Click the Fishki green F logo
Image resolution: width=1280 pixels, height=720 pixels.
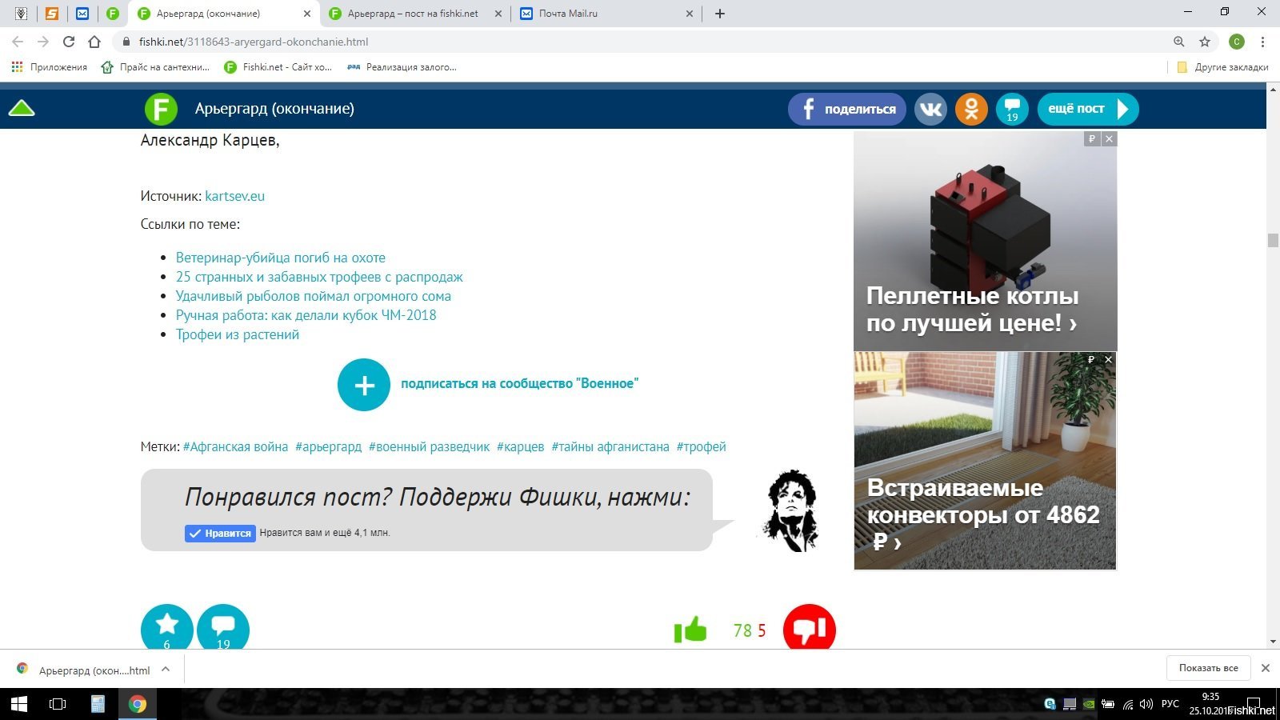click(161, 109)
